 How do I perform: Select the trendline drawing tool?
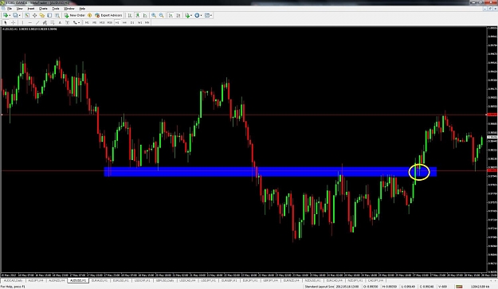click(x=37, y=22)
